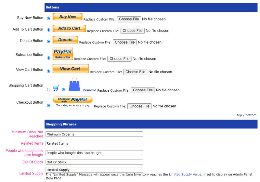Click the orange Buy Now button image

click(68, 17)
